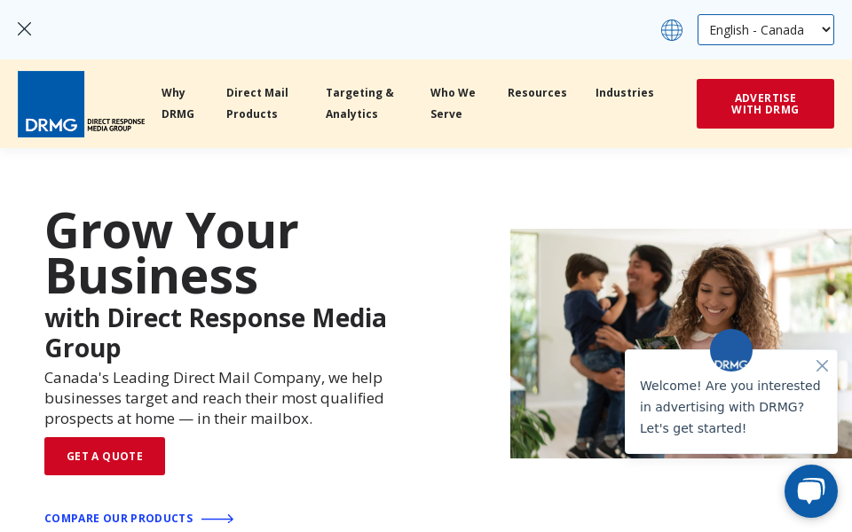Open the English - Canada language dropdown
852x532 pixels.
pos(765,30)
